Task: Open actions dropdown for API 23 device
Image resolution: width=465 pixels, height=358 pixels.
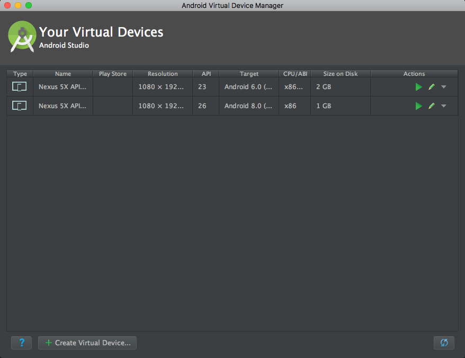Action: 444,87
